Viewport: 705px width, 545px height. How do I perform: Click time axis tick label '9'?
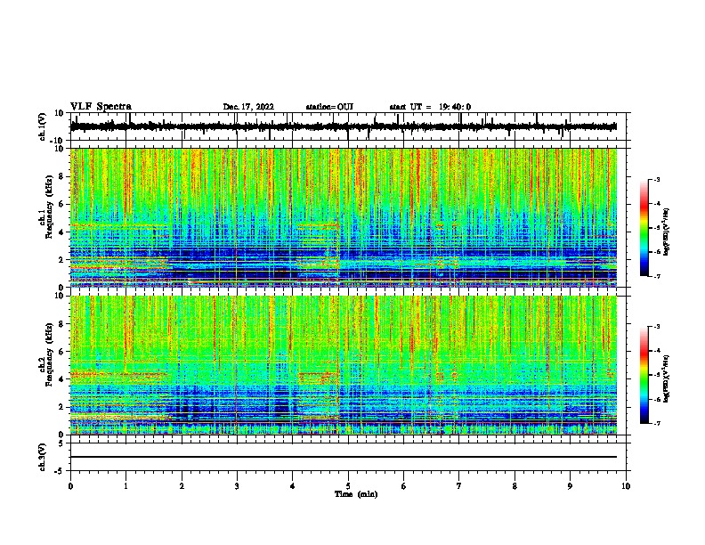coord(570,486)
